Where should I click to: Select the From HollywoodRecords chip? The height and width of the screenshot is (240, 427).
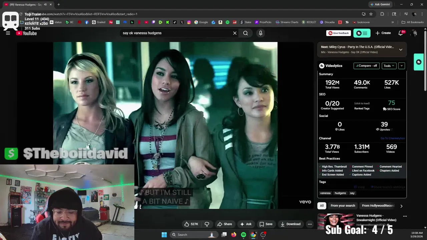tap(378, 206)
